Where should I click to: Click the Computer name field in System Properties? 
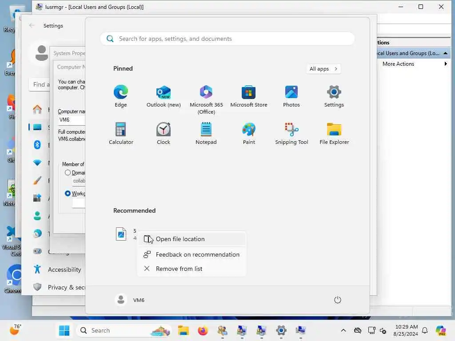coord(72,120)
